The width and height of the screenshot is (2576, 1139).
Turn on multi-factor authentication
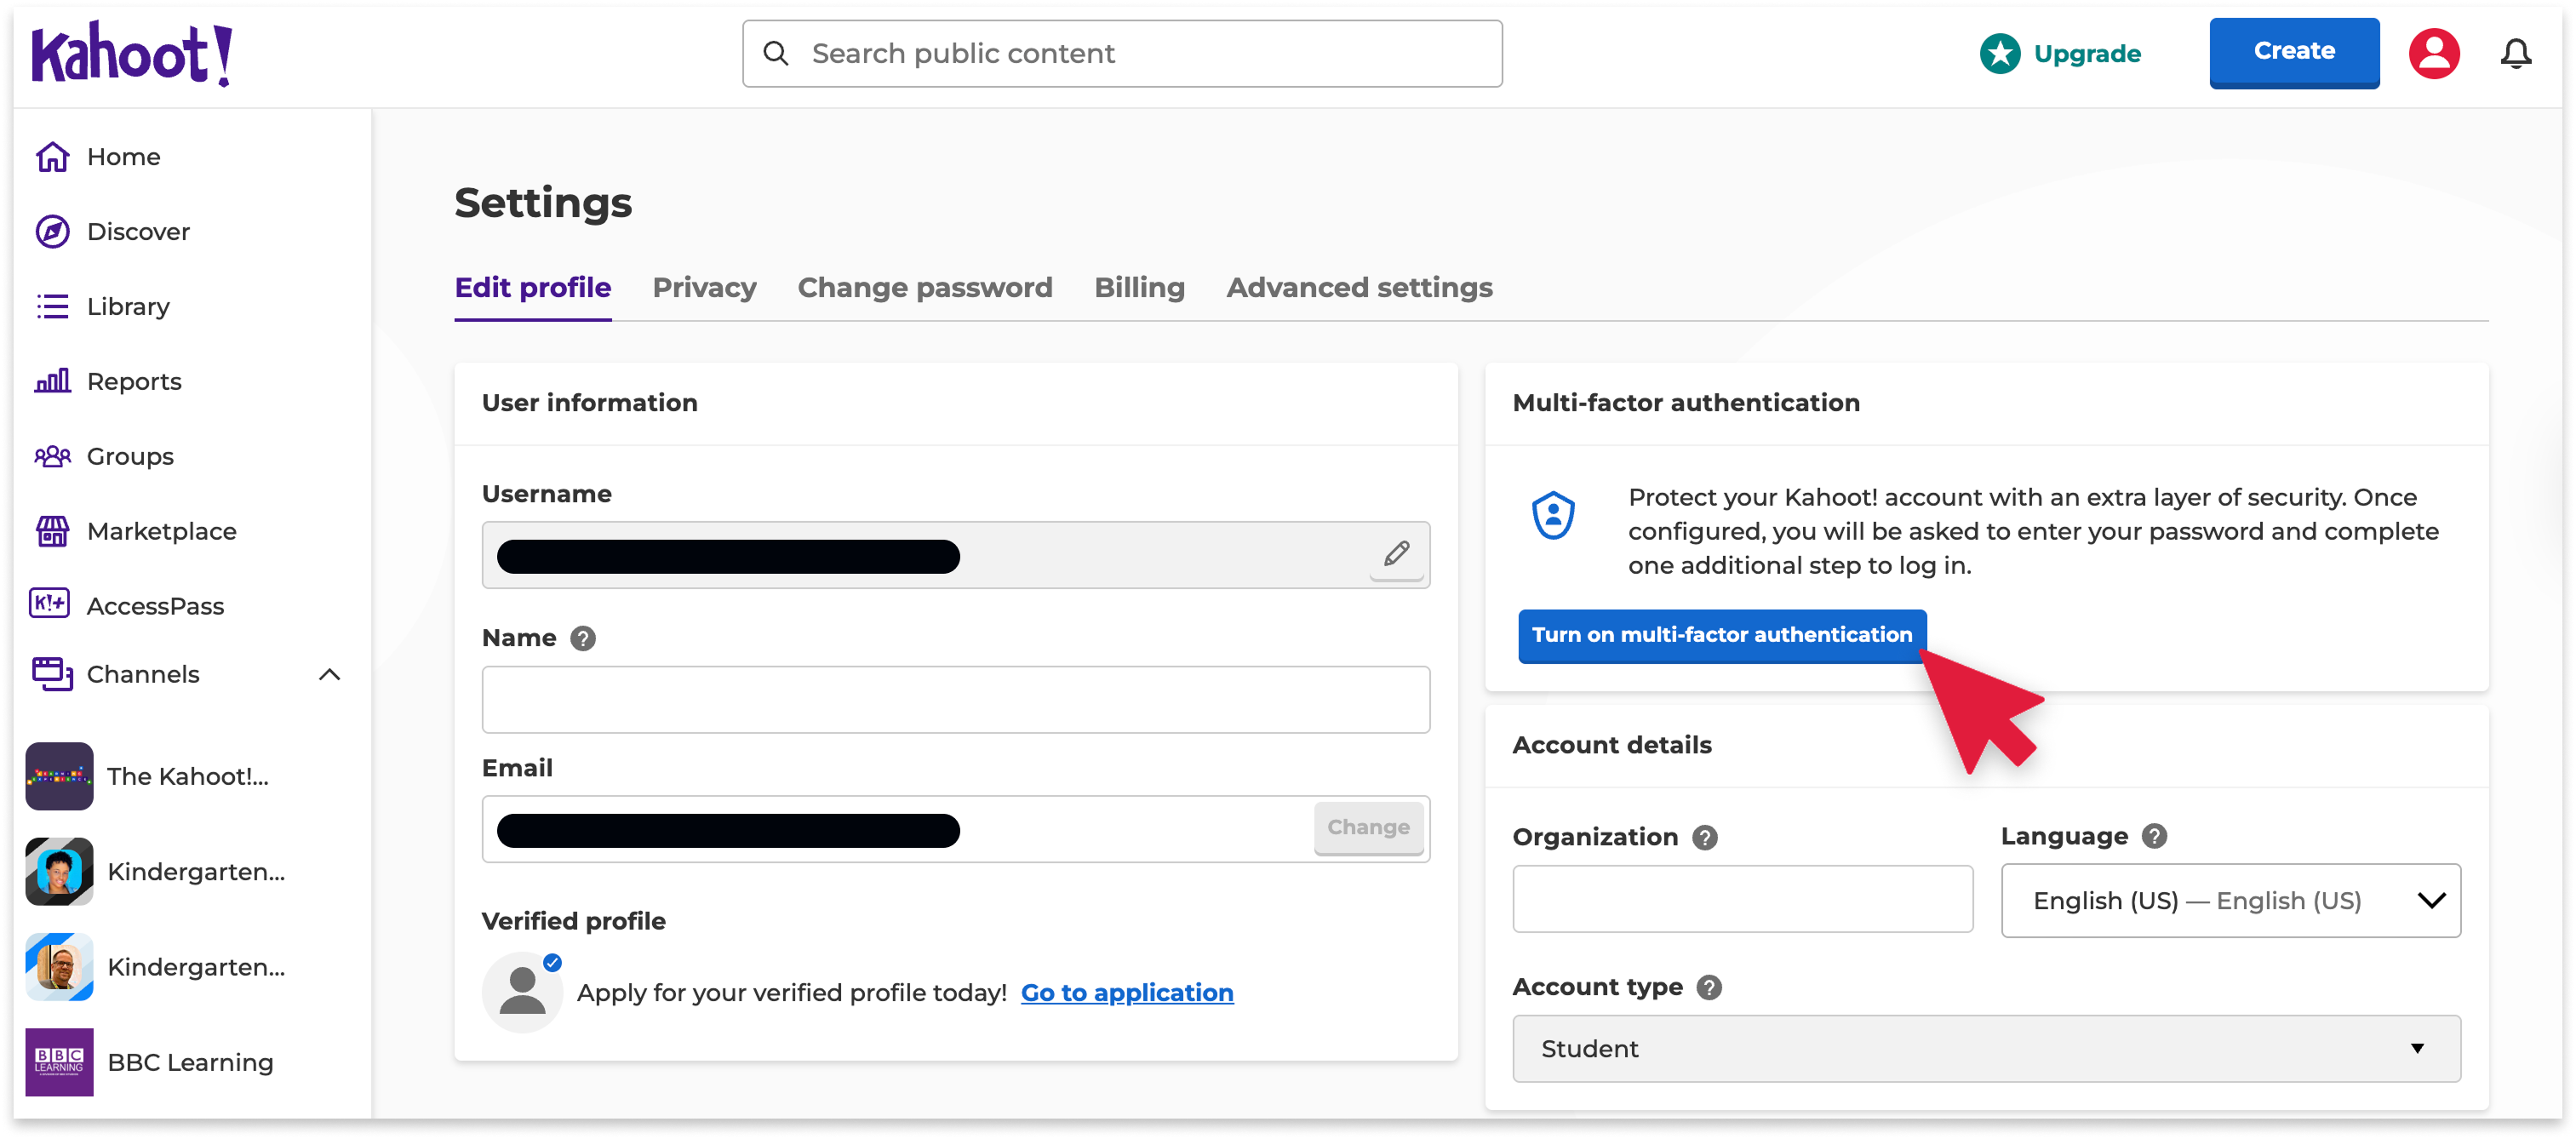coord(1722,635)
